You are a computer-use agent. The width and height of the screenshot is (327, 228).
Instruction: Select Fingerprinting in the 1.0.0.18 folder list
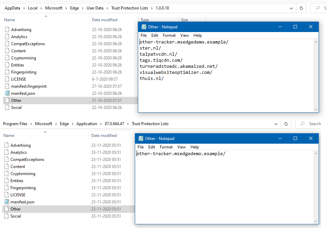[24, 72]
